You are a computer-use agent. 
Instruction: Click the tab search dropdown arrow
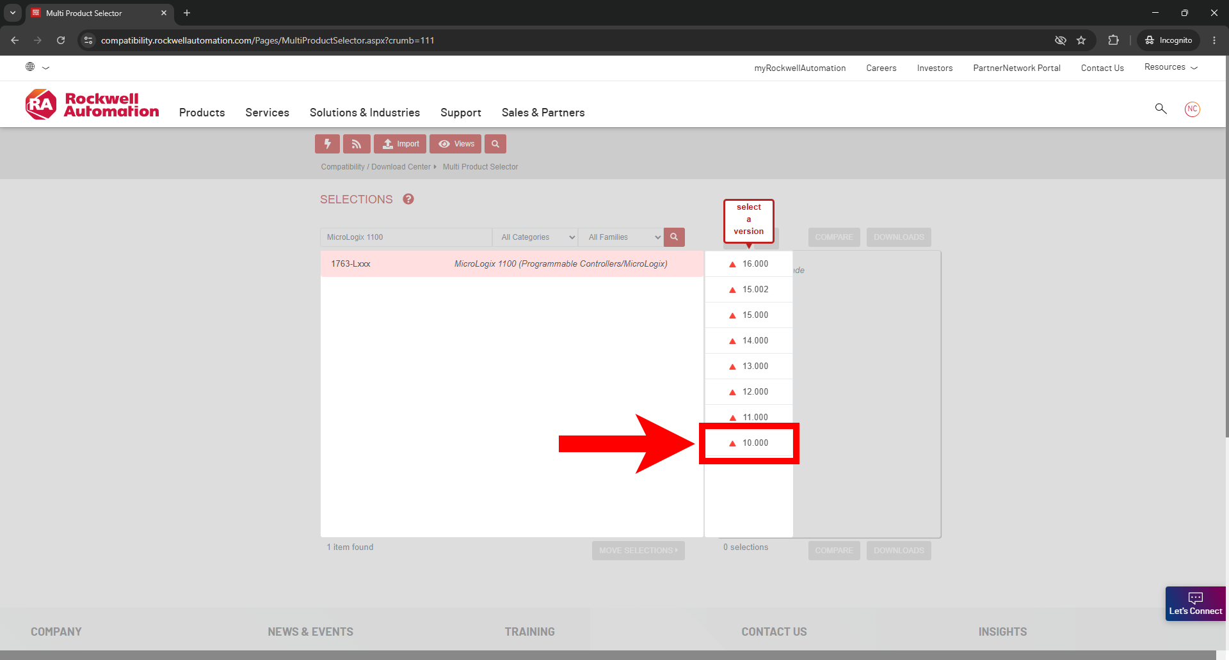coord(12,13)
